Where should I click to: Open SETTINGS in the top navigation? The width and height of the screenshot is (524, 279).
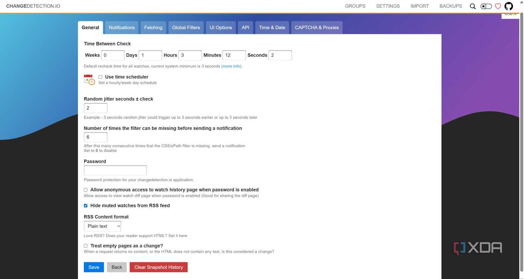pyautogui.click(x=388, y=6)
